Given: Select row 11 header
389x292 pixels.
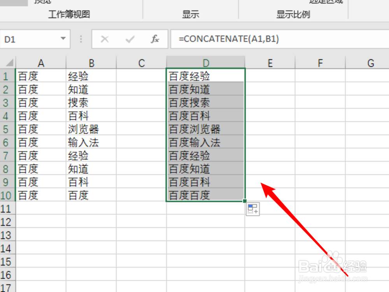Looking at the screenshot, I should coord(7,209).
